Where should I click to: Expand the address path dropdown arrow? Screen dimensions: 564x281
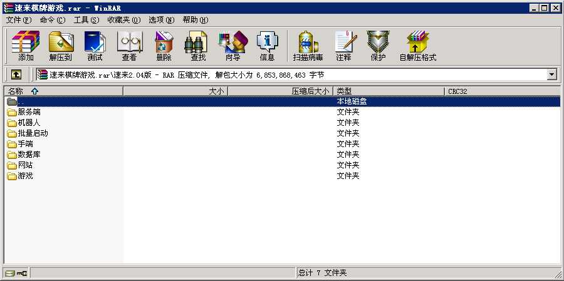coord(551,74)
